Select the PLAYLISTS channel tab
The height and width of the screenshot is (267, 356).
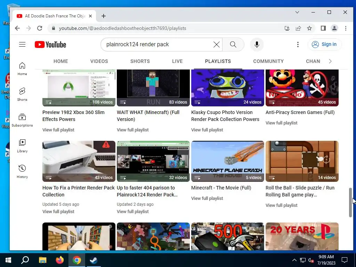218,61
